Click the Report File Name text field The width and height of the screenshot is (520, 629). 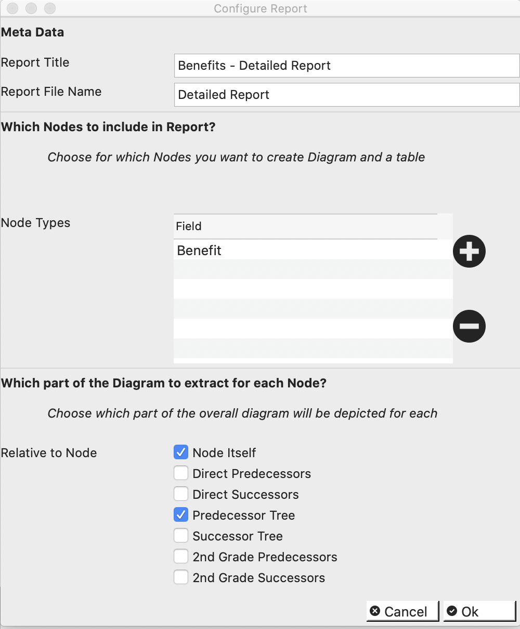click(x=346, y=94)
